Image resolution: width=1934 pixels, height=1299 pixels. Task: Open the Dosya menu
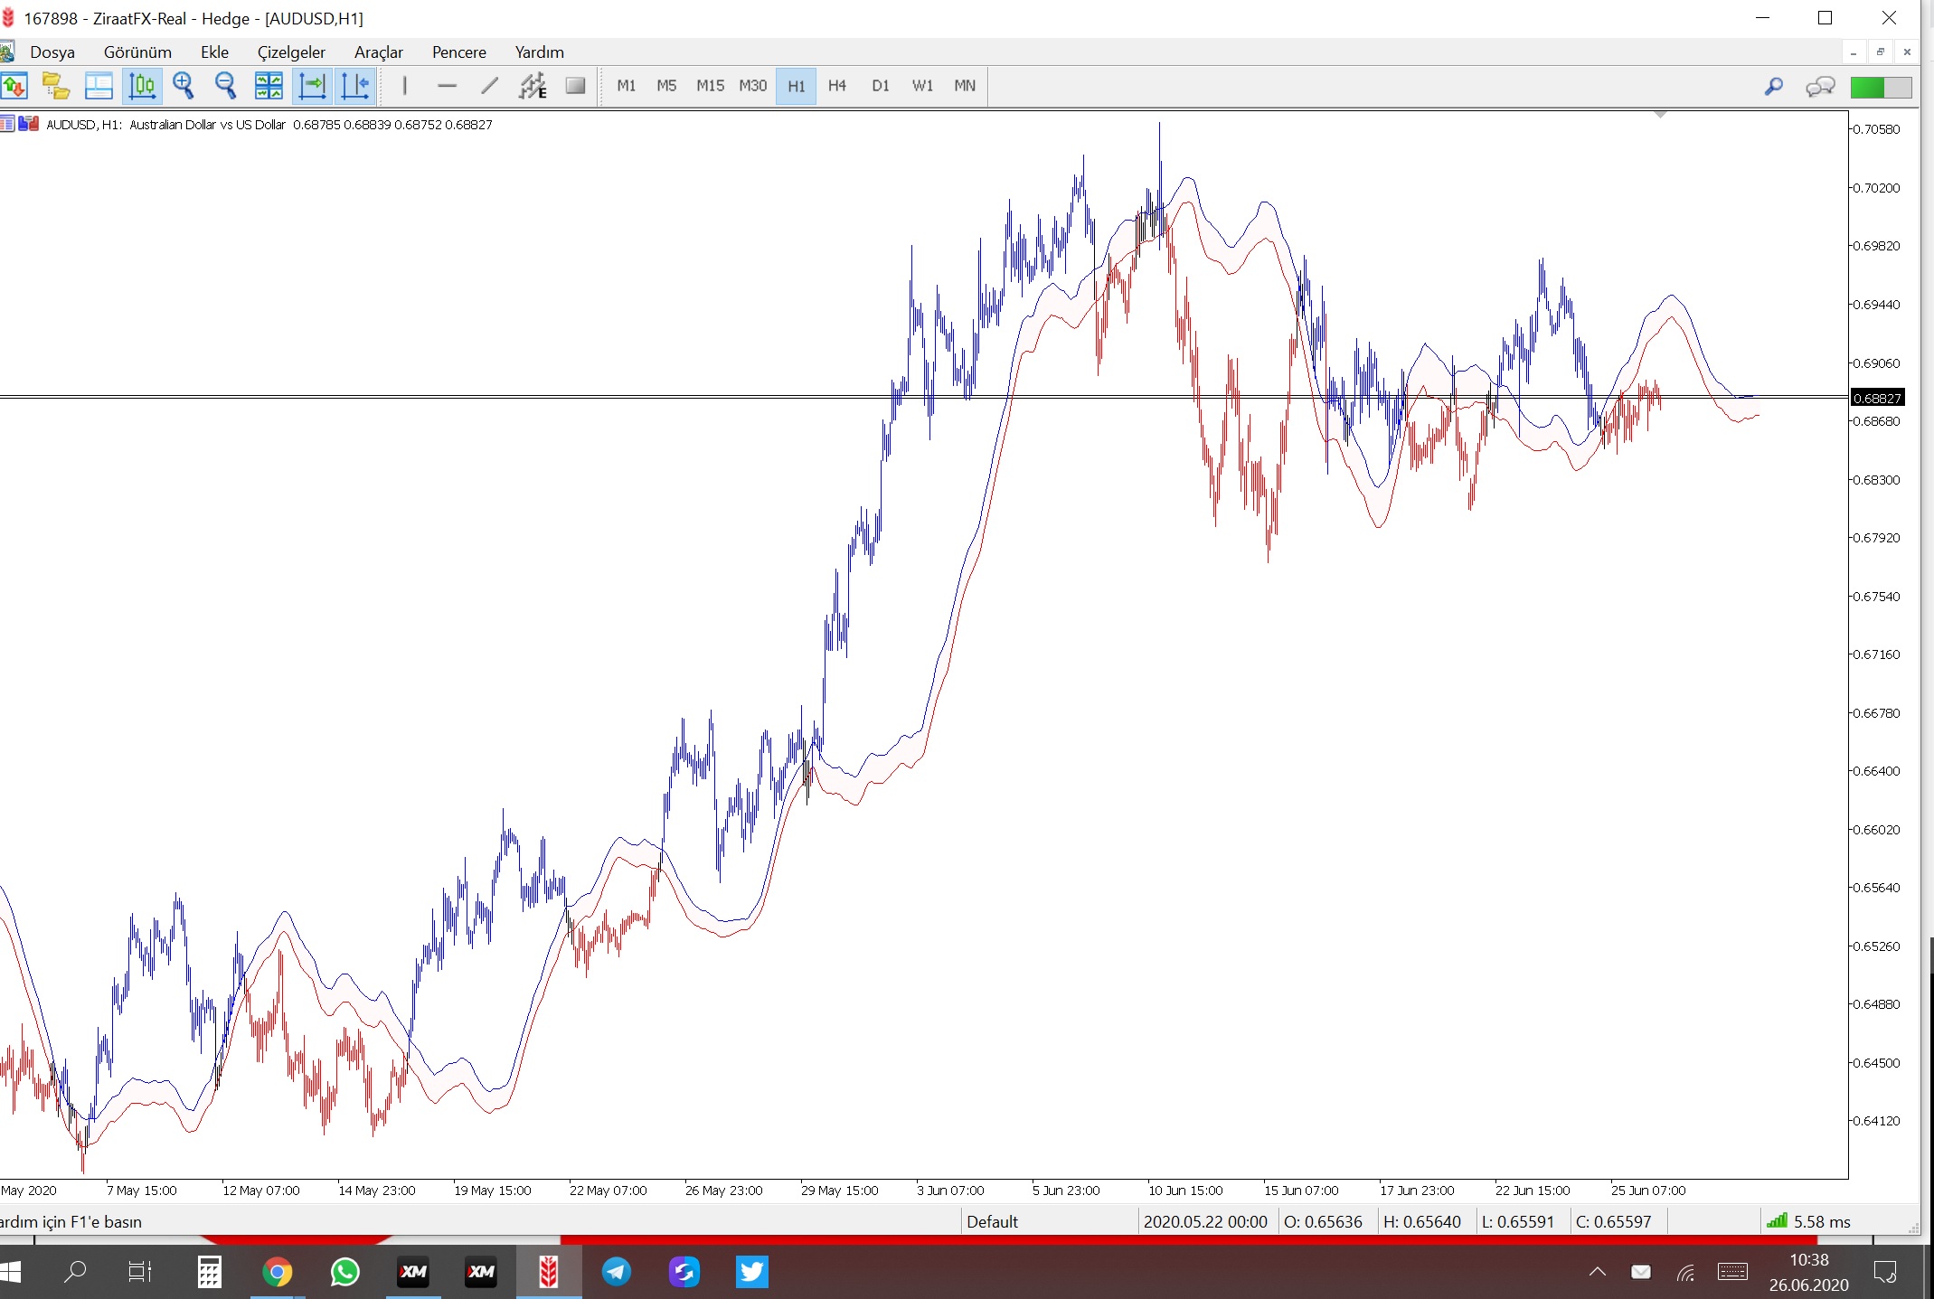coord(52,52)
